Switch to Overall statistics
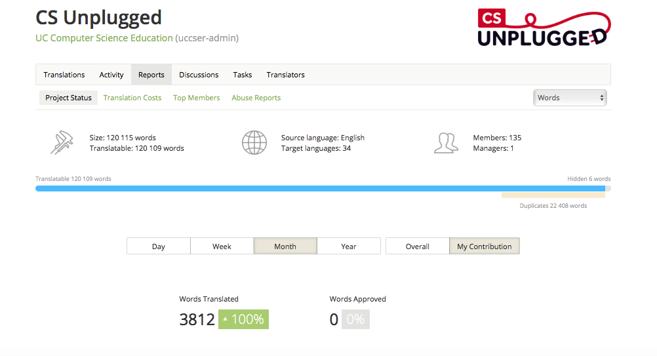Screen dimensions: 657x356 417,247
